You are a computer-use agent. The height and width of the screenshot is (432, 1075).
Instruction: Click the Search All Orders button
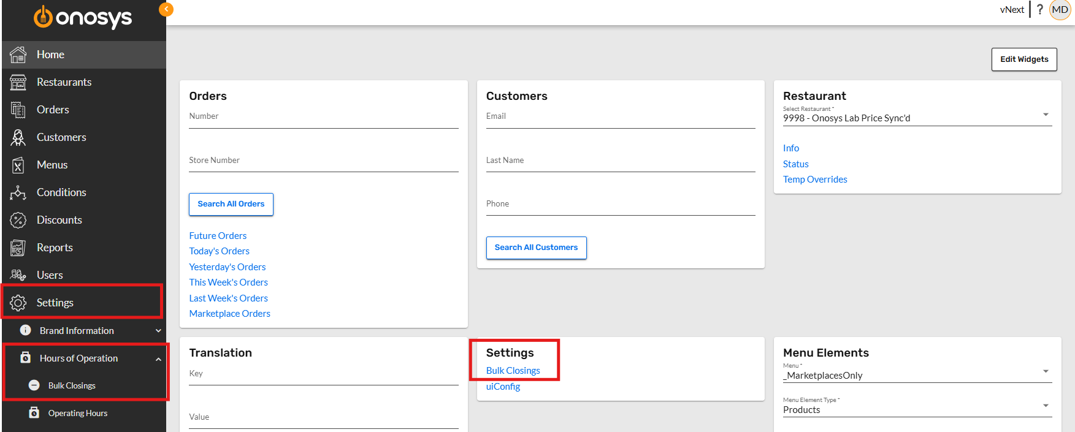tap(231, 204)
